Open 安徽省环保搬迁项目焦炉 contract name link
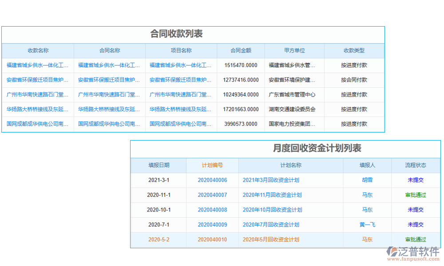 pyautogui.click(x=109, y=80)
